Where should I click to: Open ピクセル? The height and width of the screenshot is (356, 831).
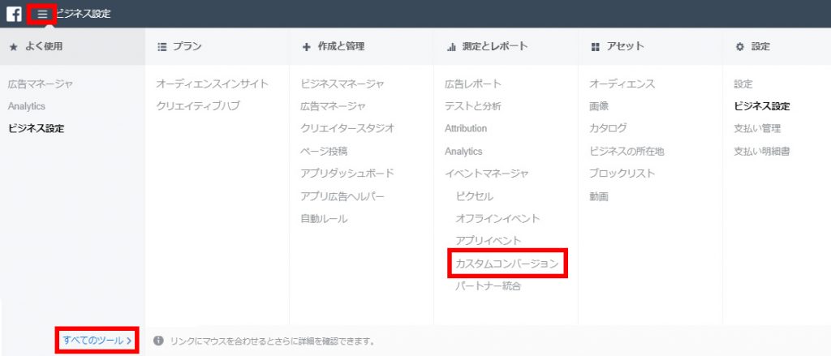[x=474, y=196]
